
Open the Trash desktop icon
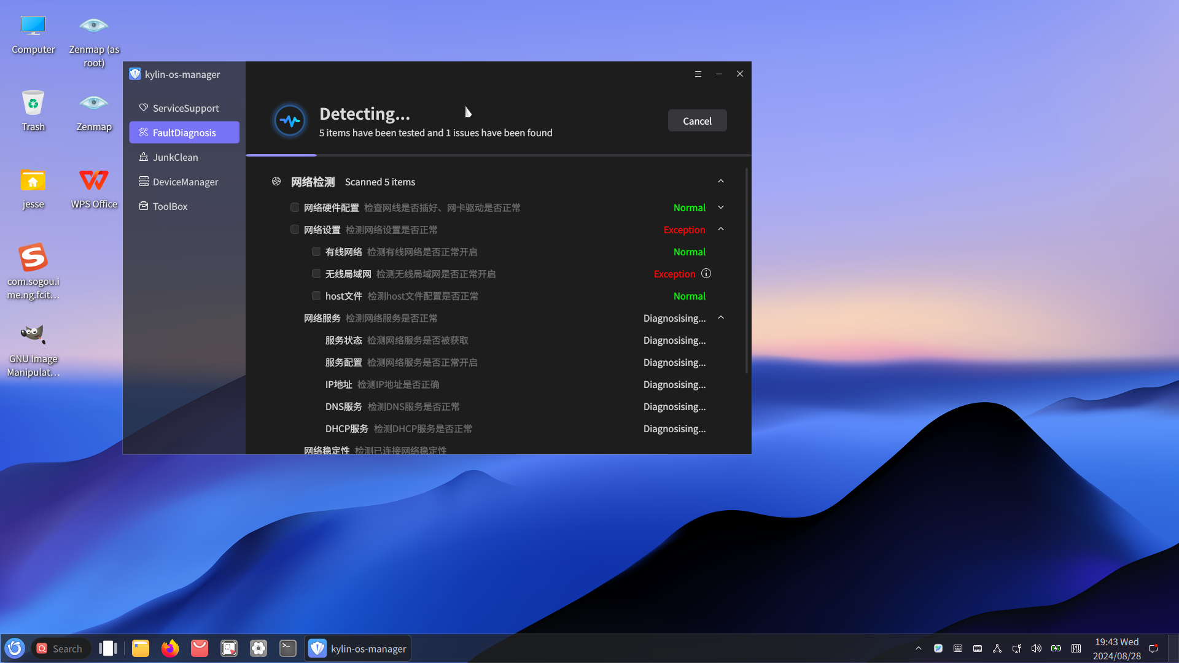(33, 111)
